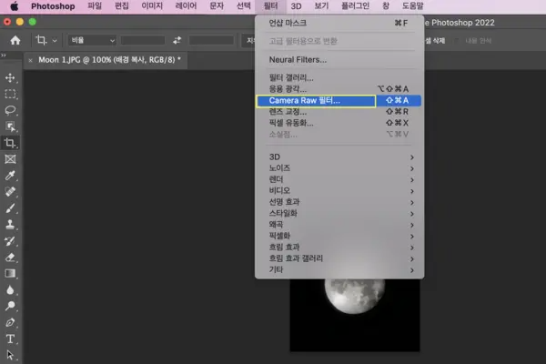Open the 이미지 menu
Viewport: 546px width, 364px height.
152,6
